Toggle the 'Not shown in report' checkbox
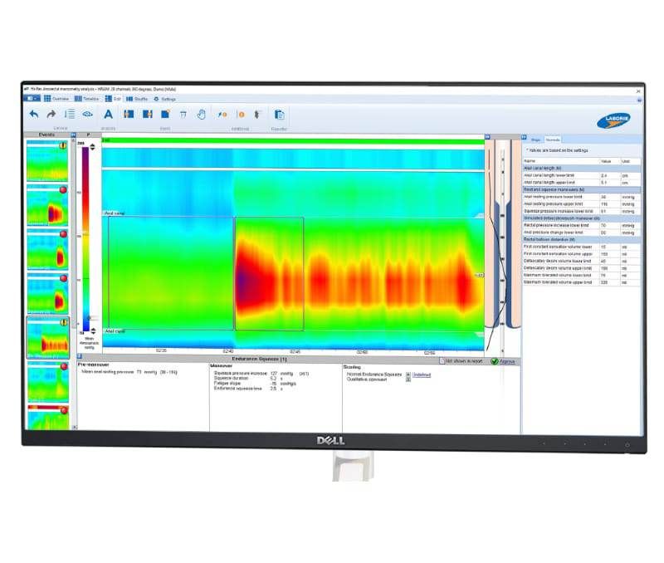 [x=442, y=361]
